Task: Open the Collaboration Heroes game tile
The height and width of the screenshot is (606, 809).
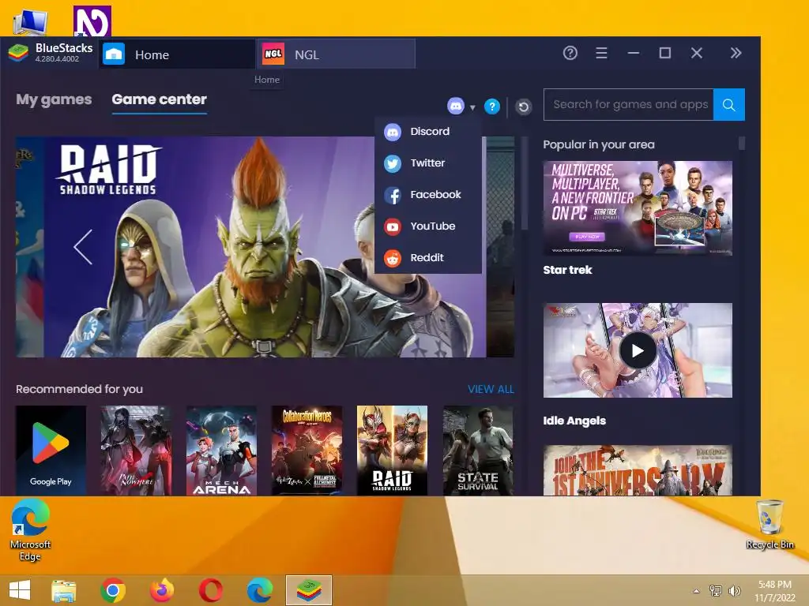Action: (307, 451)
